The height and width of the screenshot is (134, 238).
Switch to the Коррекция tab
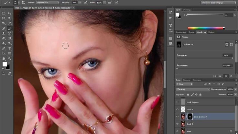[x=181, y=32]
